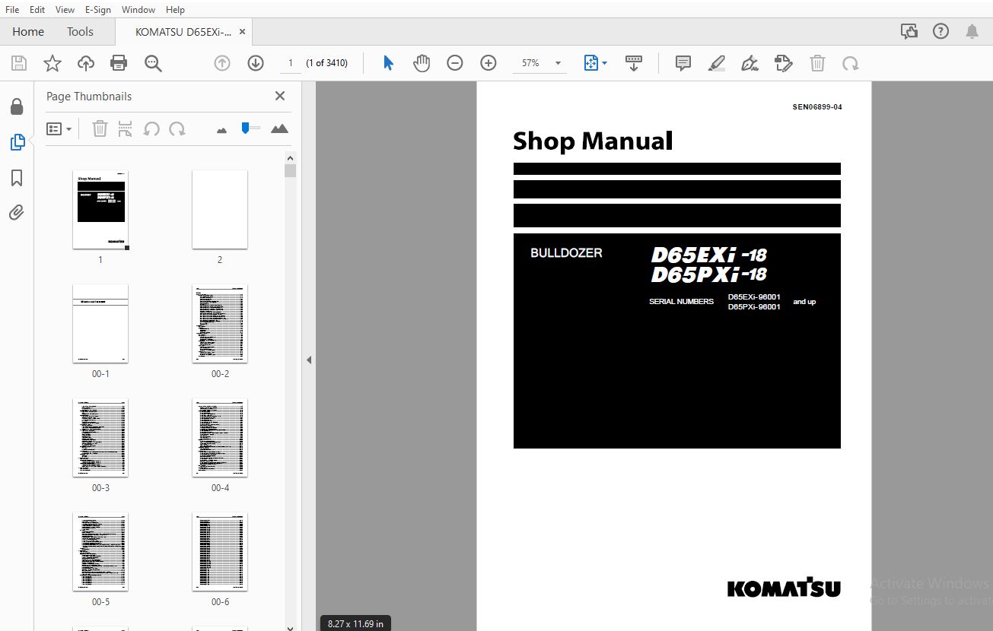993x631 pixels.
Task: Click the toolbar Delete trash icon
Action: pyautogui.click(x=817, y=63)
